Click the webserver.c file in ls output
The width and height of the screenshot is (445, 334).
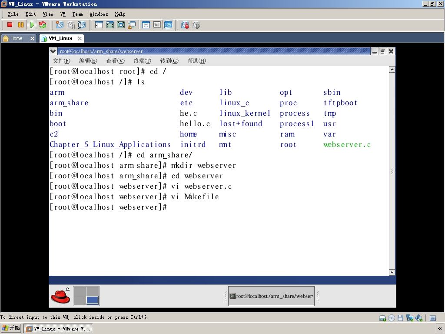pyautogui.click(x=347, y=144)
